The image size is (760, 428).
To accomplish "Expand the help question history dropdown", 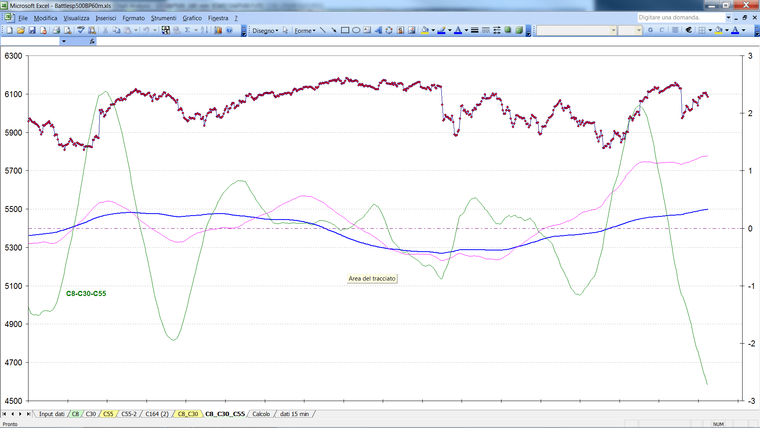I will (x=728, y=17).
